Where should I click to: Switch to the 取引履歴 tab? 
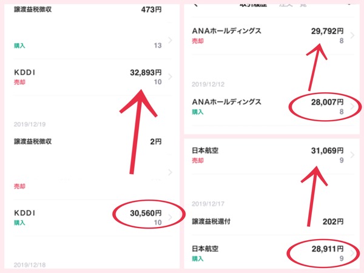pos(253,5)
